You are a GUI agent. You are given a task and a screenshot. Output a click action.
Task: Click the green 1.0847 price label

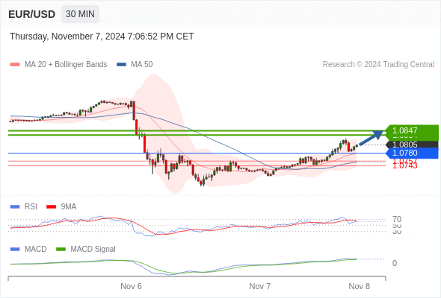(x=412, y=130)
